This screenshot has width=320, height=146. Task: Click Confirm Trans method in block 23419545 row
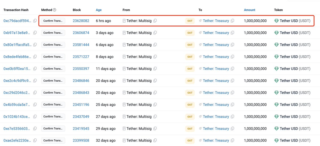(x=53, y=128)
